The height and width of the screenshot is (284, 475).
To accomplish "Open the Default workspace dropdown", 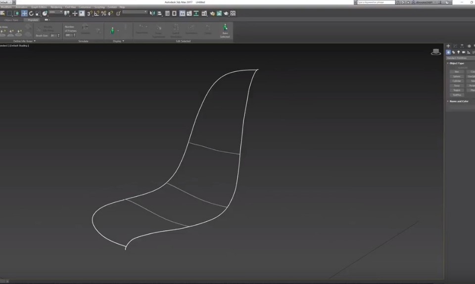I will 6,2.
